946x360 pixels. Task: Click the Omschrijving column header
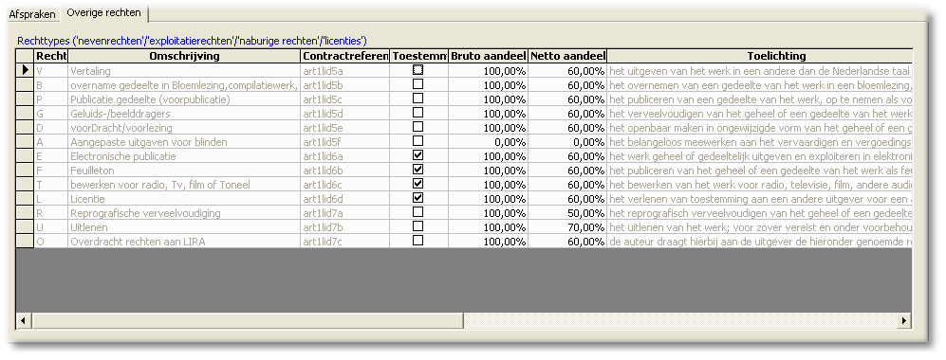184,56
